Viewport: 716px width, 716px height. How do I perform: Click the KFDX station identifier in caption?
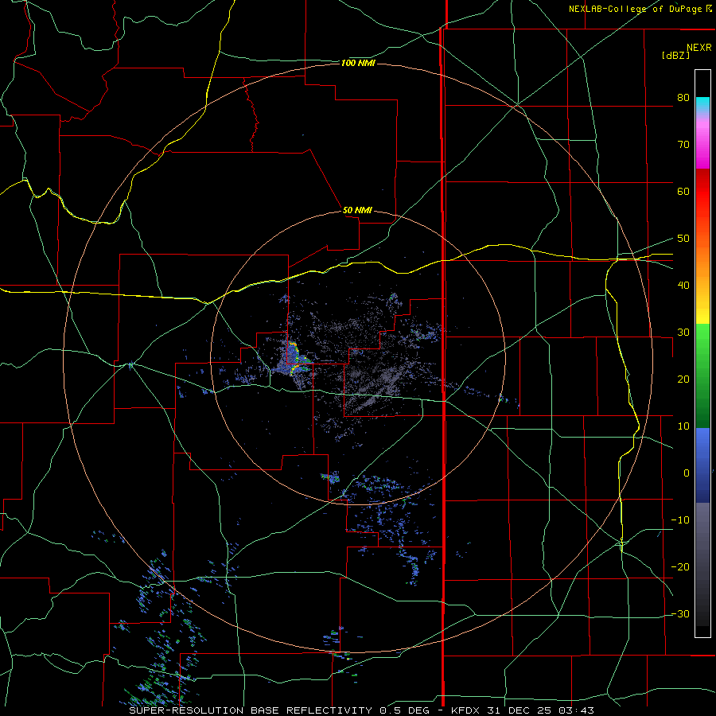pos(465,710)
